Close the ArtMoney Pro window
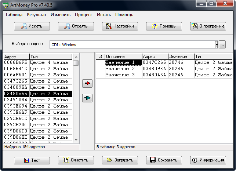 pyautogui.click(x=225, y=4)
